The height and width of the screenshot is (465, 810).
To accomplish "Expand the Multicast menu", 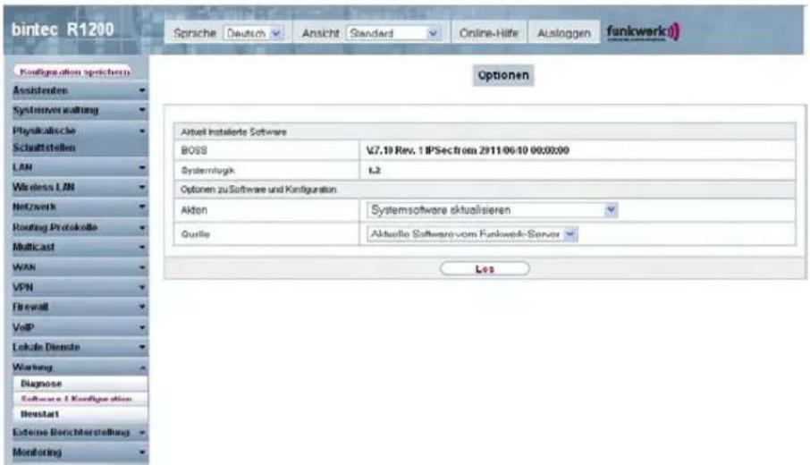I will pos(79,247).
